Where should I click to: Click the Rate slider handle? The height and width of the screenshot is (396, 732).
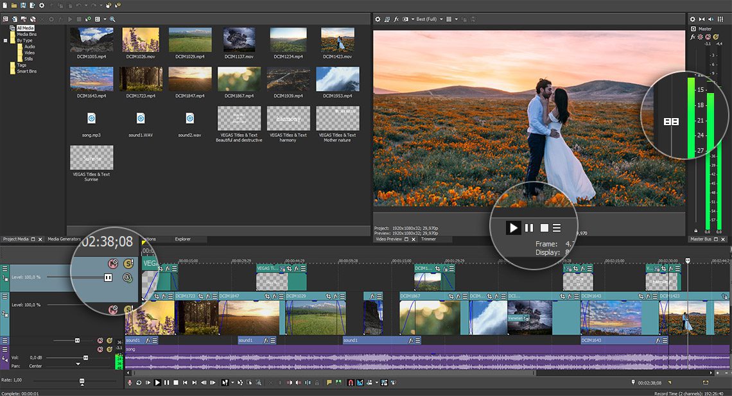[x=82, y=381]
